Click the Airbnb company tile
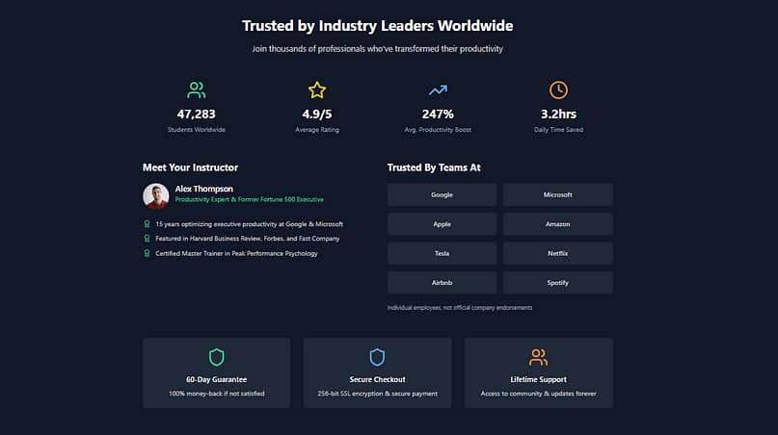The image size is (778, 435). [x=442, y=283]
